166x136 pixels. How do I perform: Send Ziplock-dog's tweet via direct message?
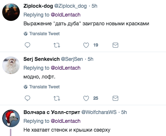pyautogui.click(x=115, y=45)
